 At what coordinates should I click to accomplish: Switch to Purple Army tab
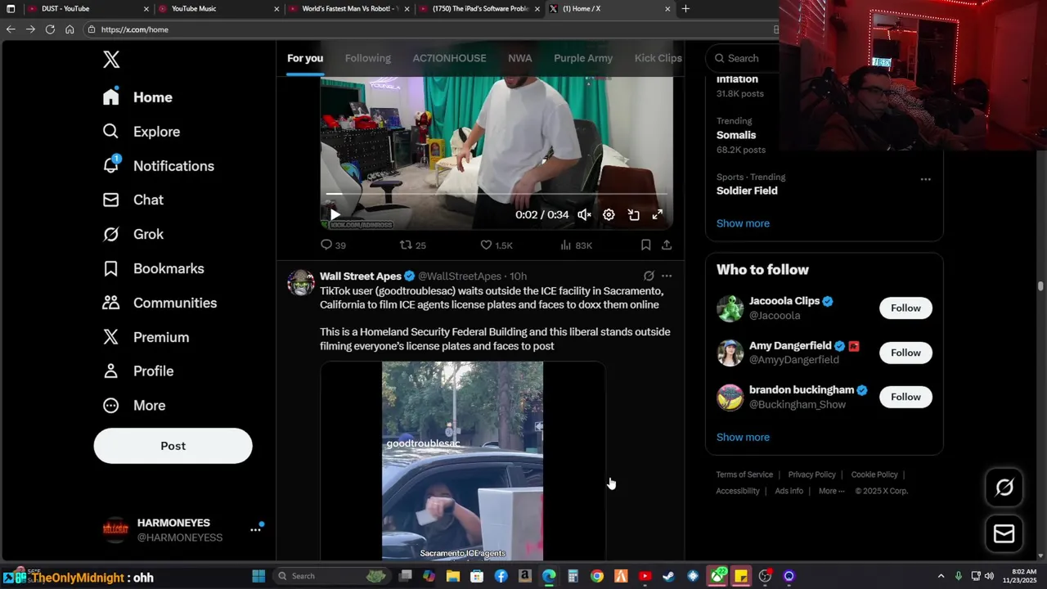click(583, 58)
